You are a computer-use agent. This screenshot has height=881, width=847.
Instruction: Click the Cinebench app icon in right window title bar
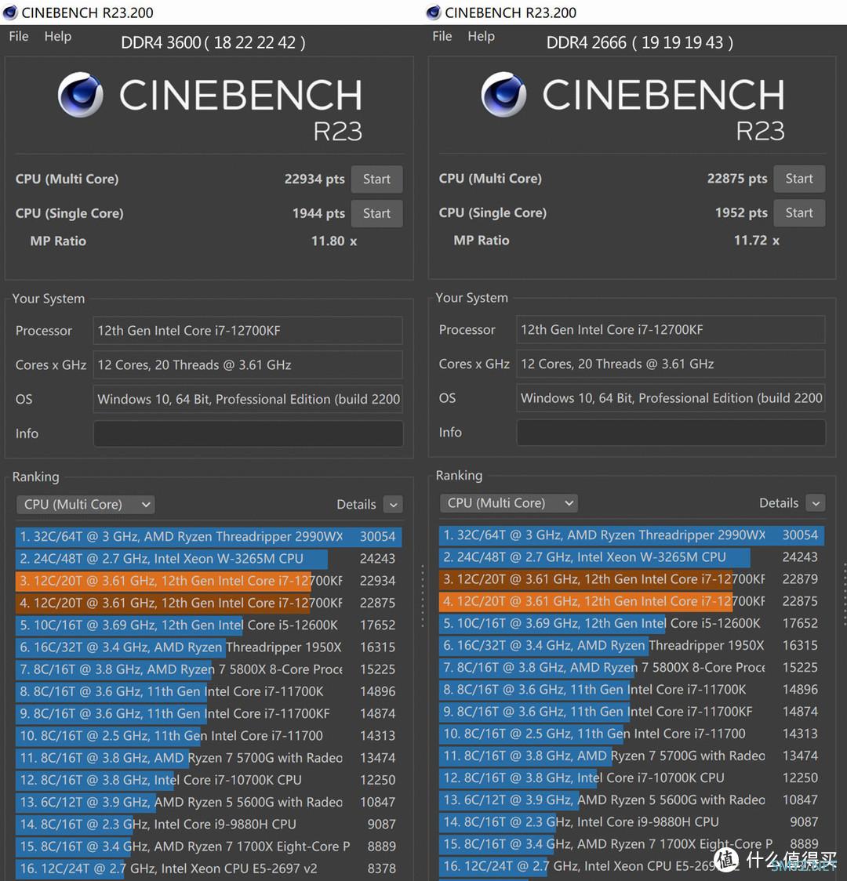tap(434, 13)
